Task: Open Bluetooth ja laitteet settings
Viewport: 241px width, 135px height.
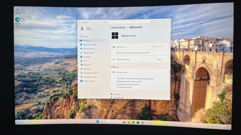Action: point(93,45)
